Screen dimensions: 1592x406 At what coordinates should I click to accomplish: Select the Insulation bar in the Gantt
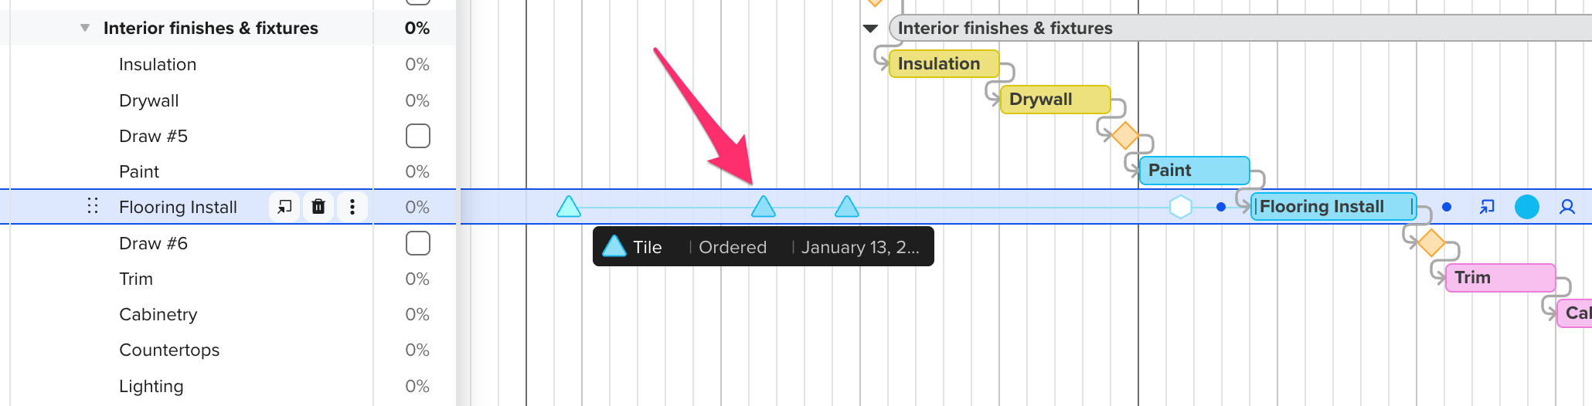[x=944, y=64]
